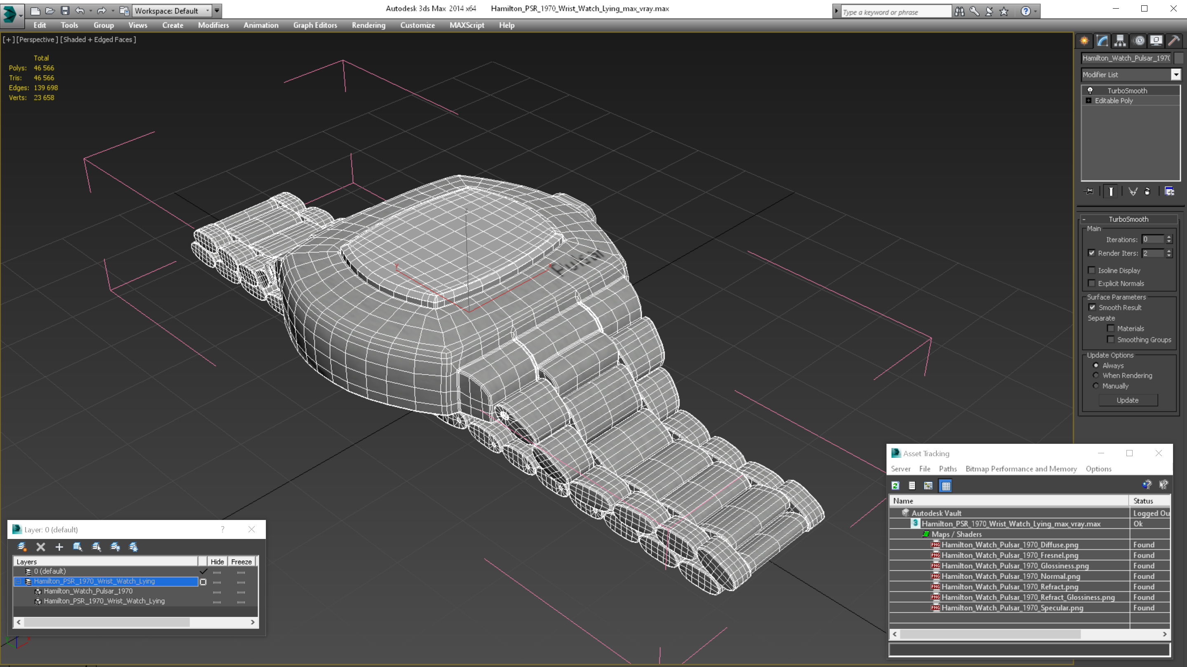Click Add Selected Objects plus icon
The image size is (1187, 667).
coord(59,546)
